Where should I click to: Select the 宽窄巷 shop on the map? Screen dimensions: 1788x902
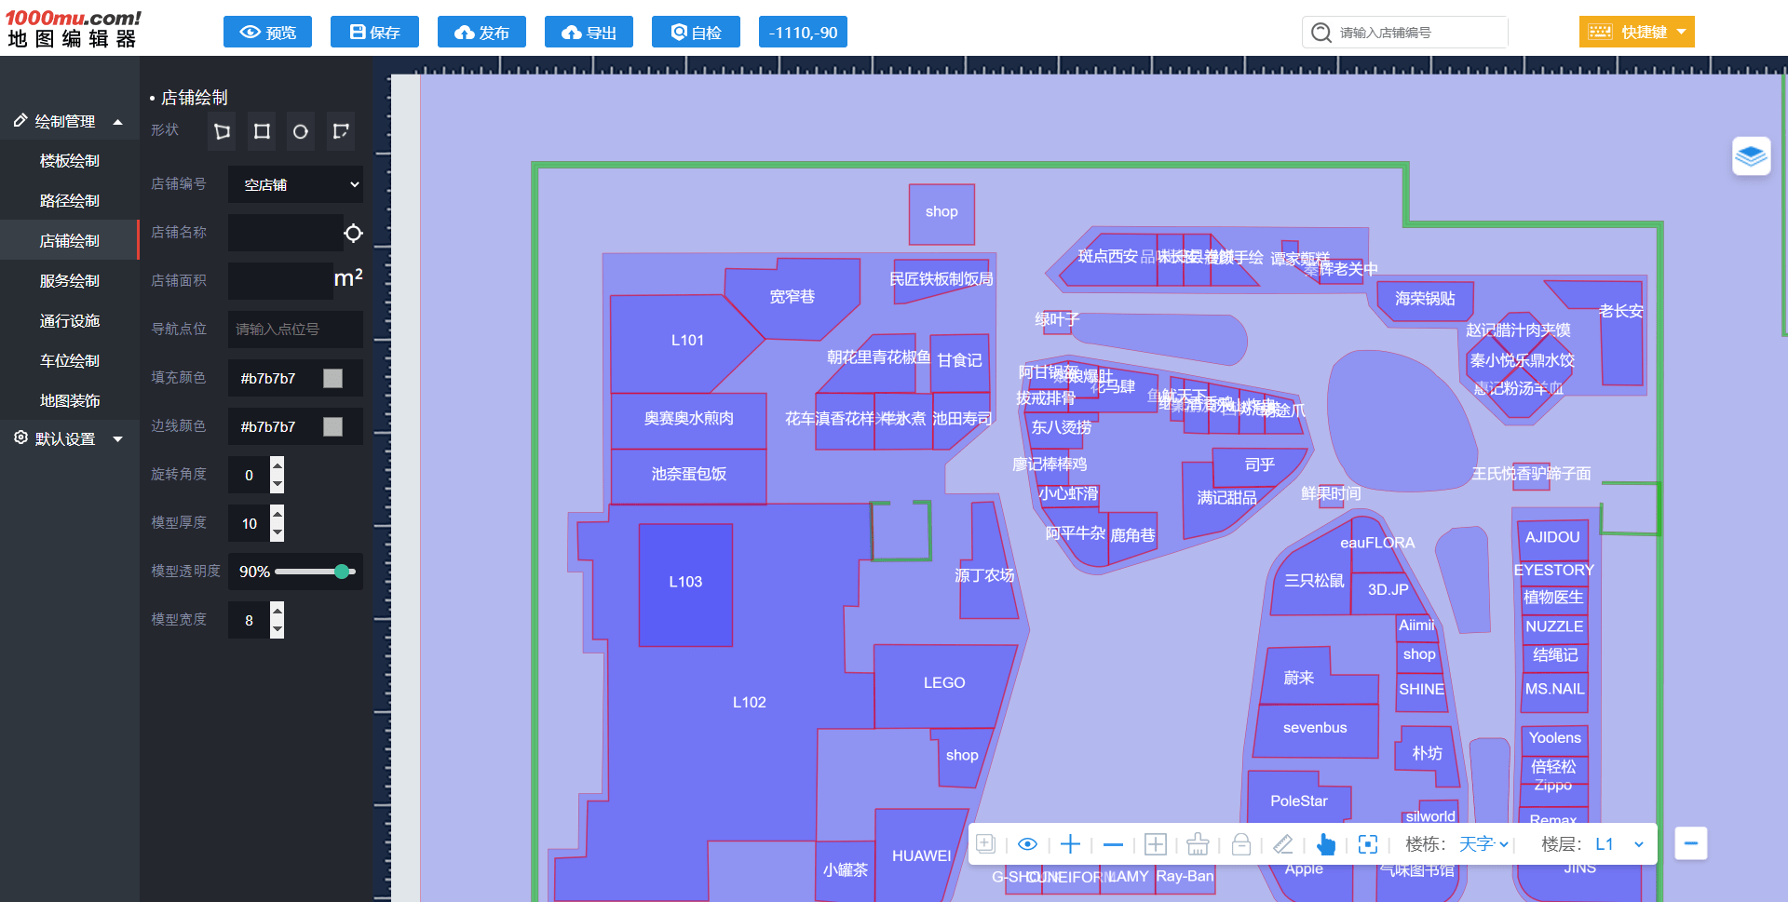point(792,298)
